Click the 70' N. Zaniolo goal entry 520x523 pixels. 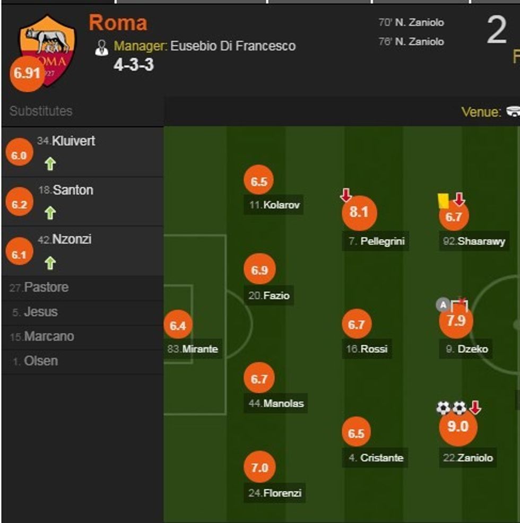click(x=411, y=23)
